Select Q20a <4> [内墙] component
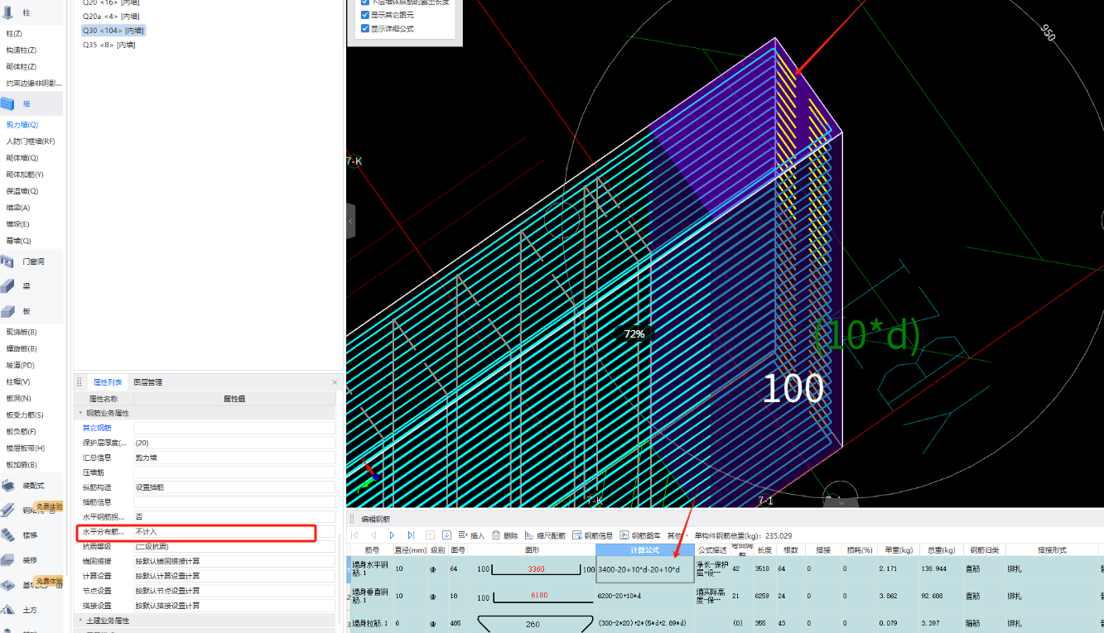The width and height of the screenshot is (1104, 633). (x=110, y=17)
